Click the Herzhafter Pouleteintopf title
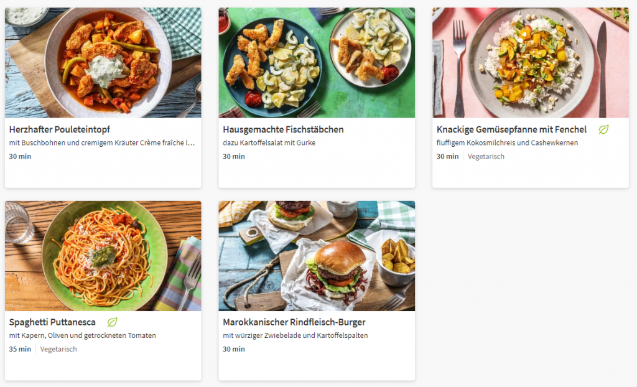Image resolution: width=637 pixels, height=387 pixels. [60, 129]
